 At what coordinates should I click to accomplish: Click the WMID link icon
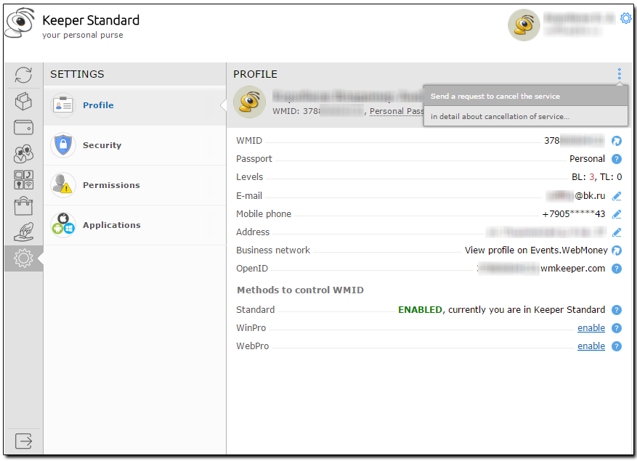pos(616,141)
